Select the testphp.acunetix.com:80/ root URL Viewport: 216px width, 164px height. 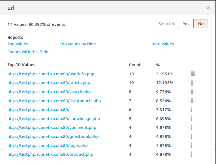(x=38, y=110)
